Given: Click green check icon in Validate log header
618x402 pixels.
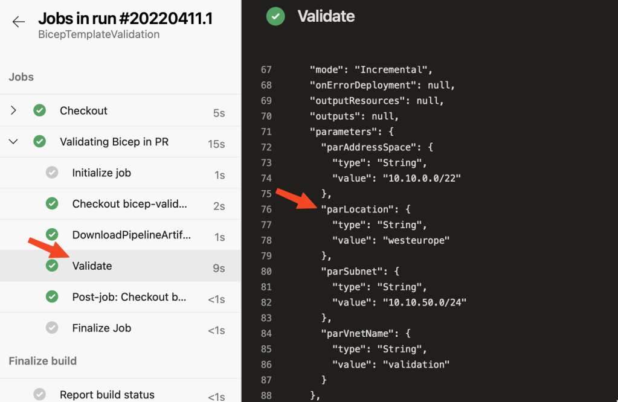Looking at the screenshot, I should point(275,16).
